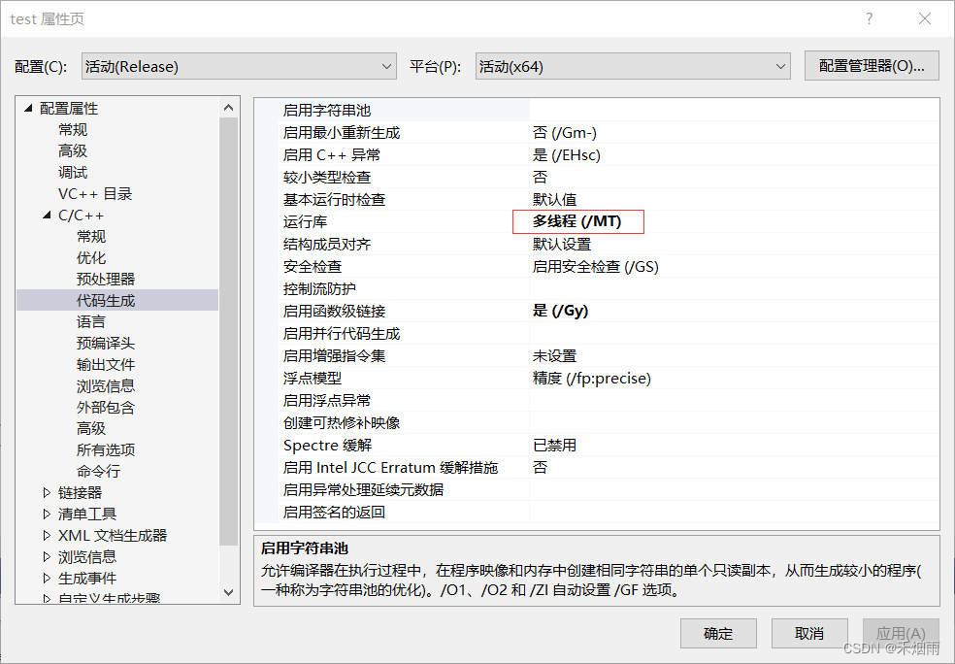The width and height of the screenshot is (955, 664).
Task: Expand the XML 文档生成器 node
Action: point(46,535)
